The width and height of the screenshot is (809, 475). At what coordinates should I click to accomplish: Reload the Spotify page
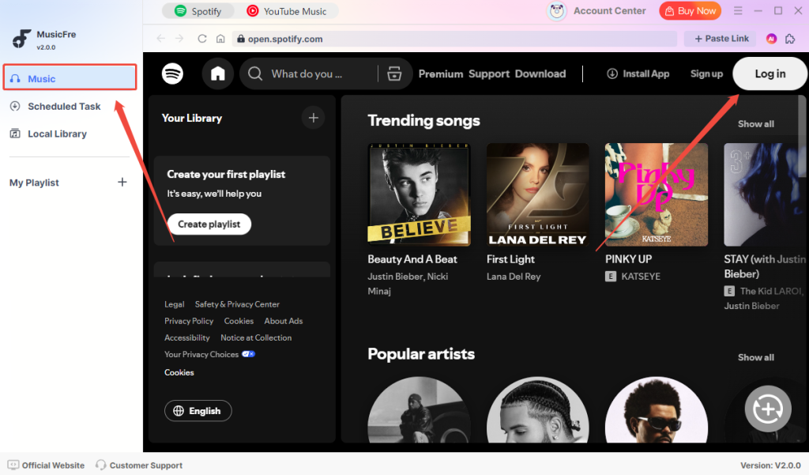coord(202,39)
